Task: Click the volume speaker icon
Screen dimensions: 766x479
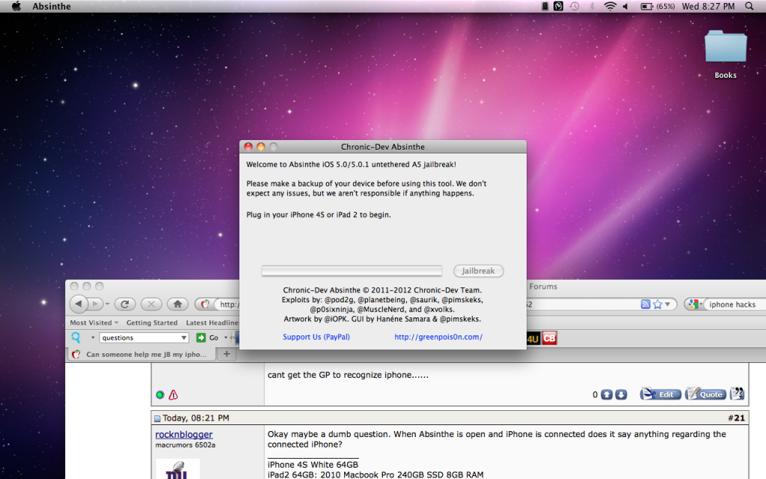Action: point(625,6)
